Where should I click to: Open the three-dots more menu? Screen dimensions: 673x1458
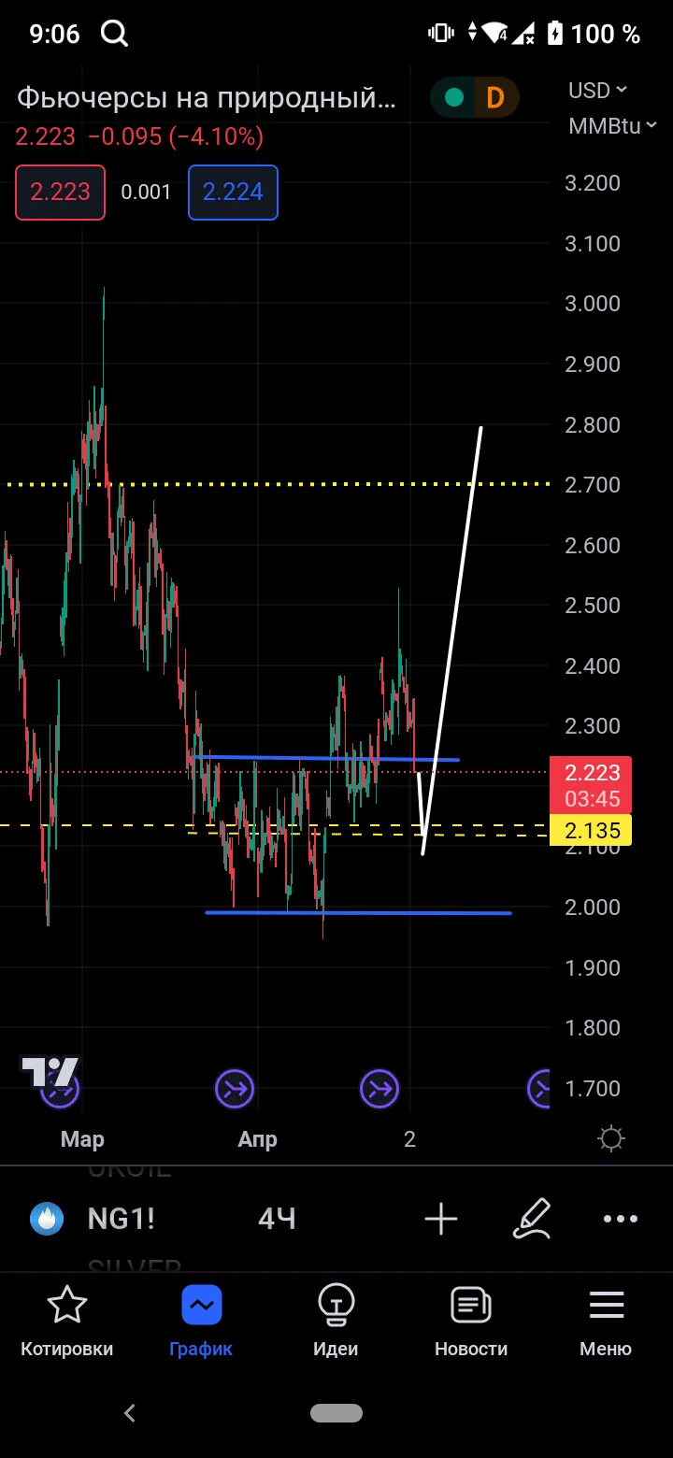click(x=621, y=1219)
